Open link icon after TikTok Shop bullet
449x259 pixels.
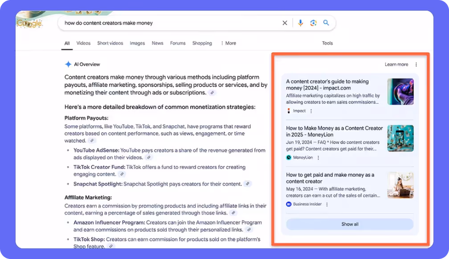point(111,246)
